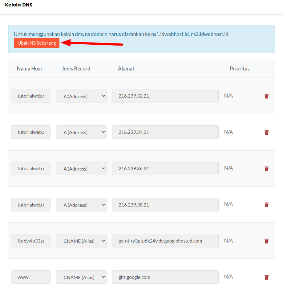
Task: Click N/A priority in googlehosted.com row
Action: 228,240
